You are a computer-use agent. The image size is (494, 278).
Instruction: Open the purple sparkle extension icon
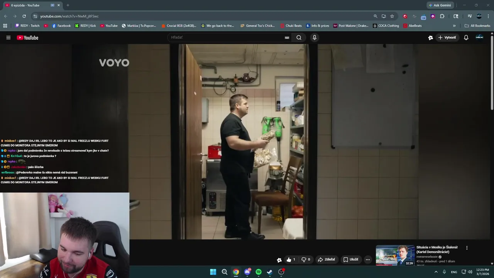(433, 16)
